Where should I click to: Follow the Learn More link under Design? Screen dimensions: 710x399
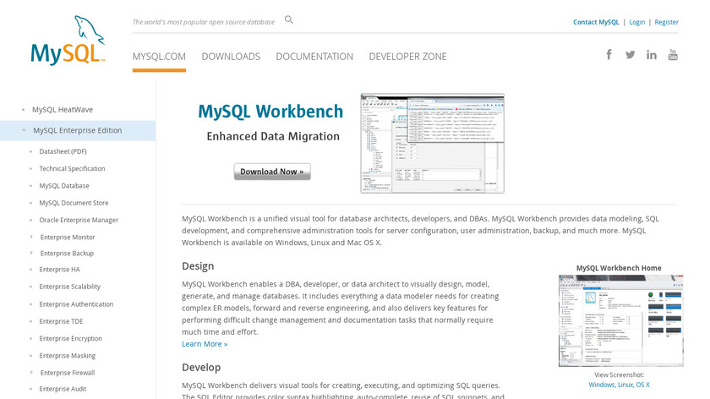pyautogui.click(x=205, y=344)
